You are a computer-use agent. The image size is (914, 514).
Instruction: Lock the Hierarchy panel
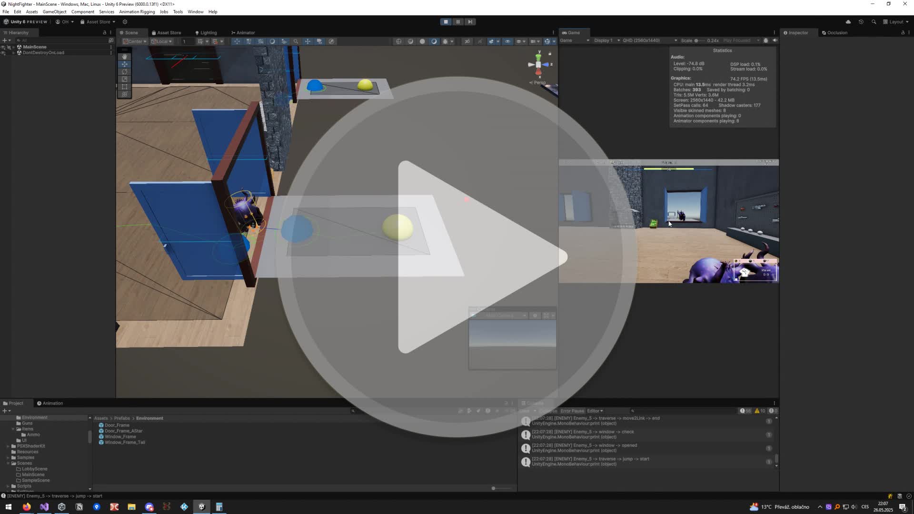tap(105, 33)
